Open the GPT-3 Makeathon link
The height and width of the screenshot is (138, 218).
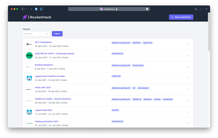click(x=43, y=42)
